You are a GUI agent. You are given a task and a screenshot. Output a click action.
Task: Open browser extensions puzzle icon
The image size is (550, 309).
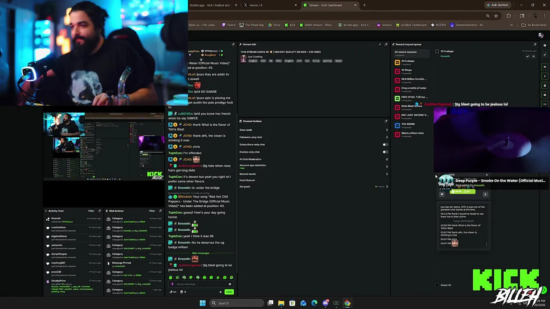509,16
